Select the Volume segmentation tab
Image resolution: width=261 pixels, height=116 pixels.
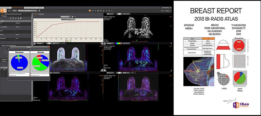click(31, 8)
